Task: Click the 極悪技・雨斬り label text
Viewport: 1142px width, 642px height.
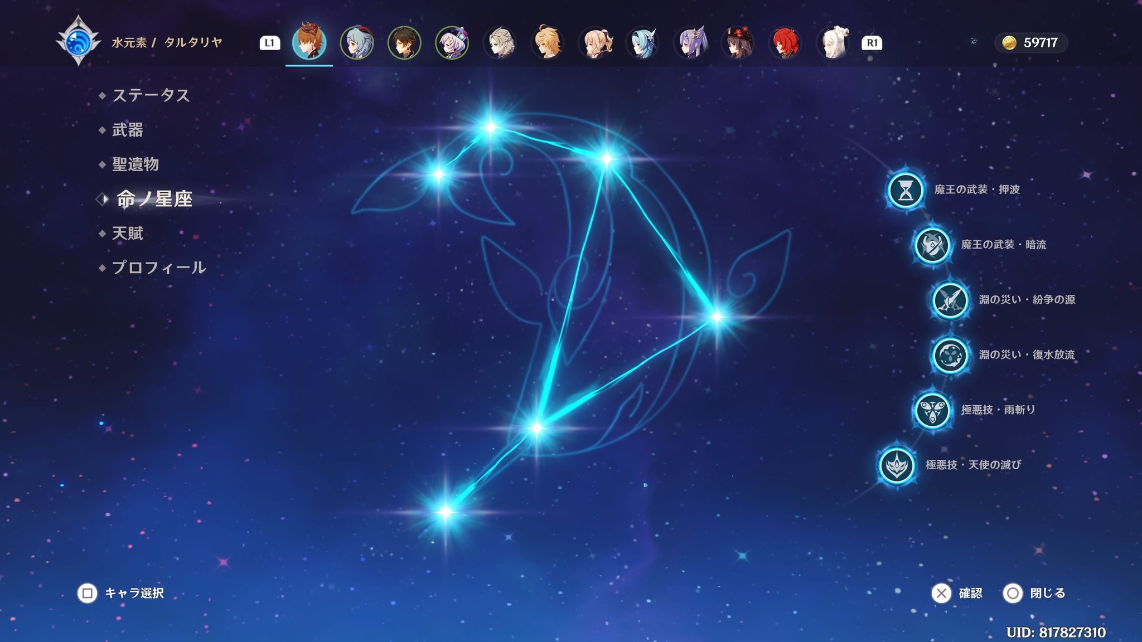Action: (x=998, y=410)
